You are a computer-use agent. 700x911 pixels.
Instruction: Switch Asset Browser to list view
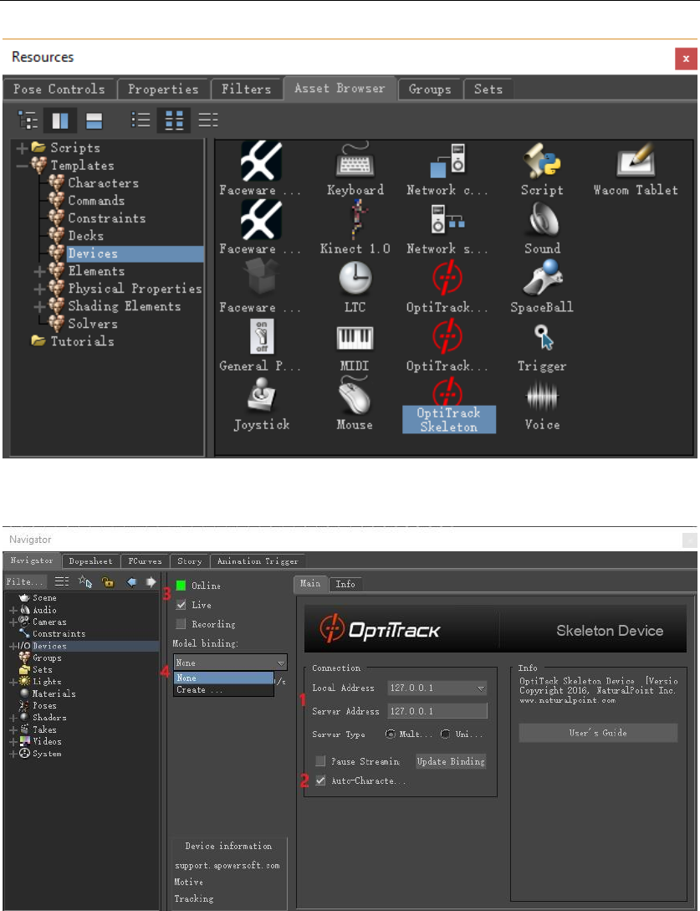141,120
